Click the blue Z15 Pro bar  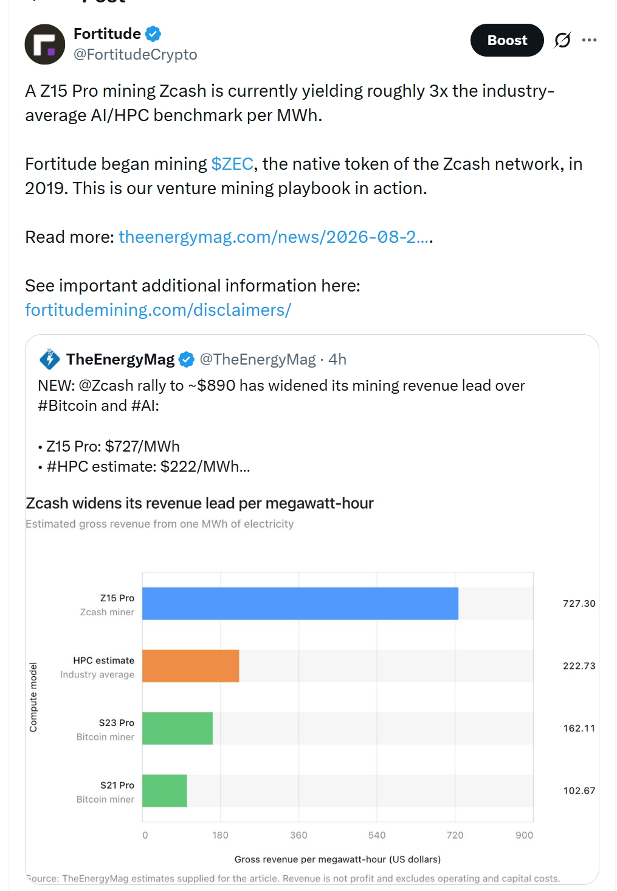point(300,604)
